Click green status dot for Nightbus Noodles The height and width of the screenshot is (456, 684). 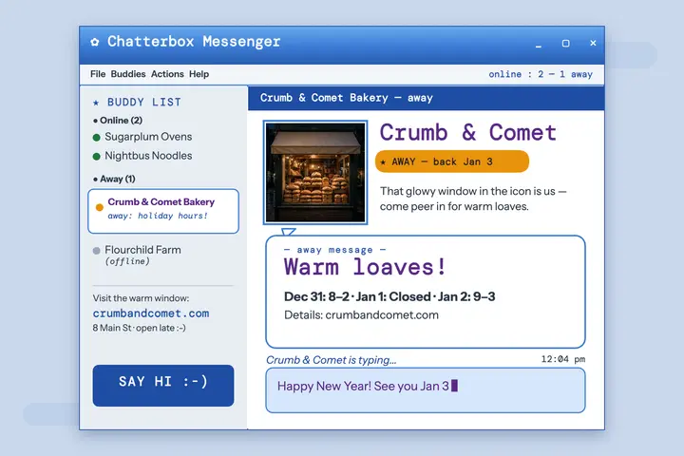(97, 157)
